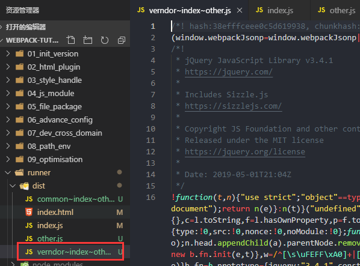This screenshot has width=360, height=266.
Task: Select the 02_html_plugin folder name
Action: tap(54, 67)
